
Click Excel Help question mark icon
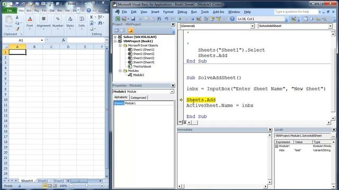point(88,11)
